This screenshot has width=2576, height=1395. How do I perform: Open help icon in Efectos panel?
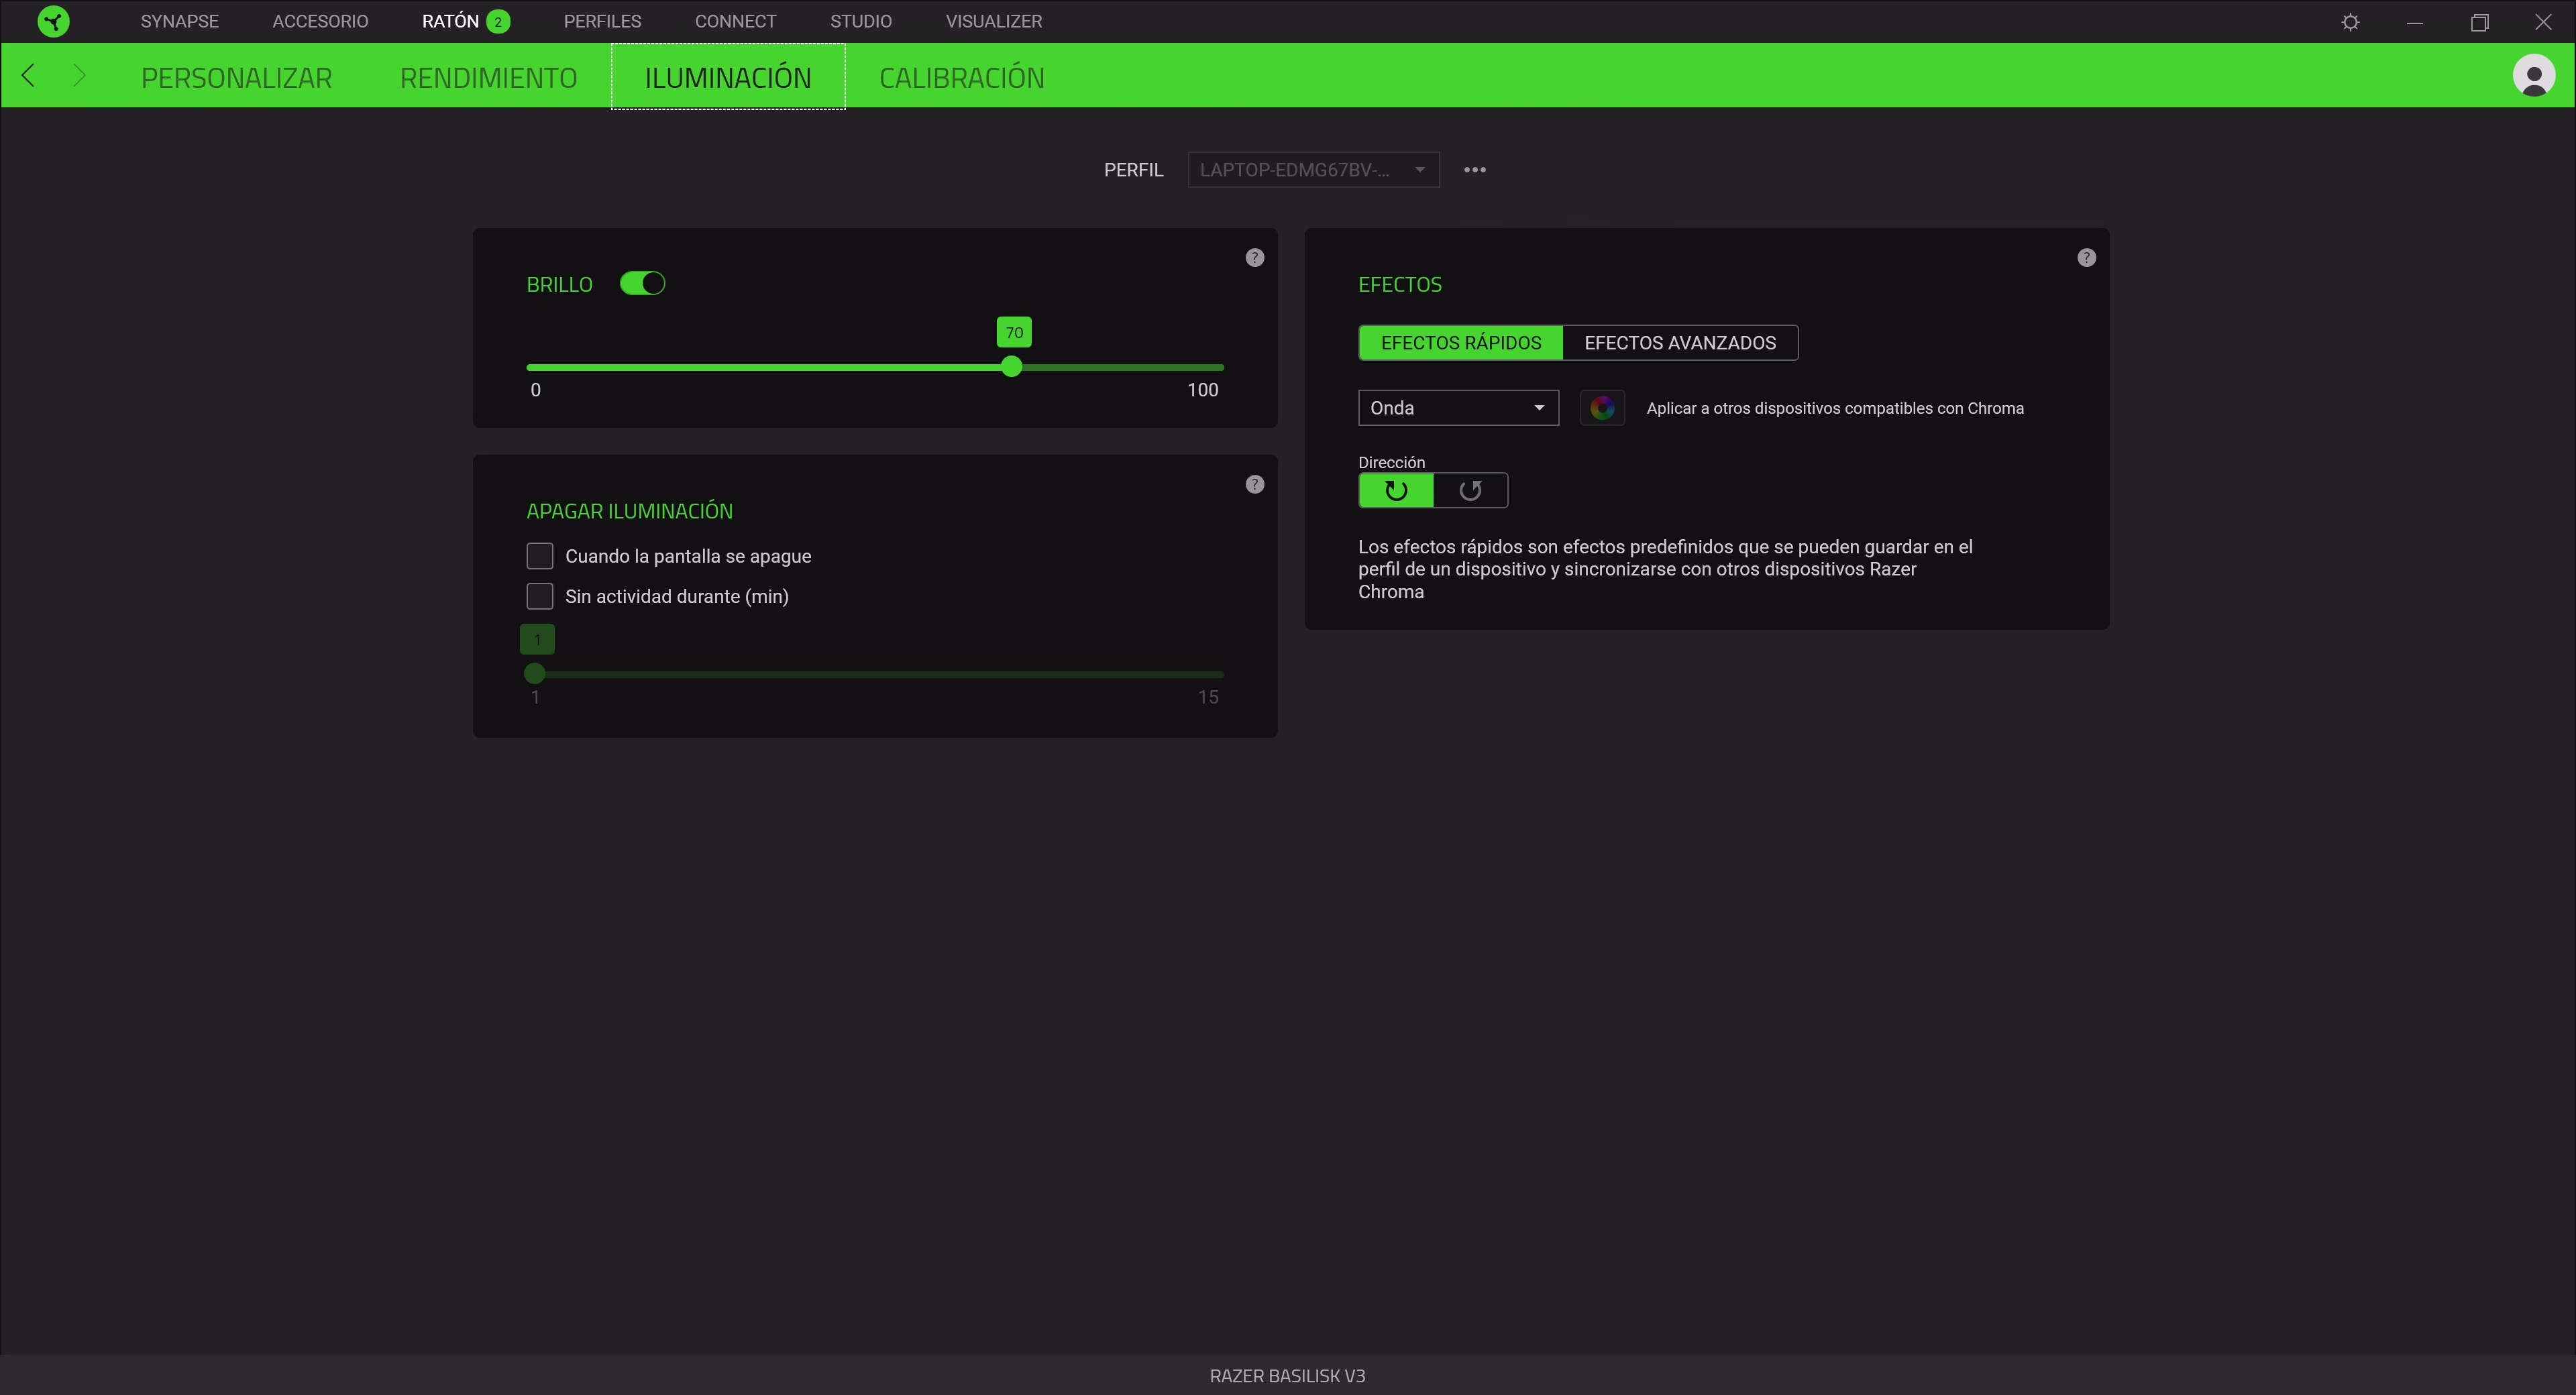pos(2086,258)
